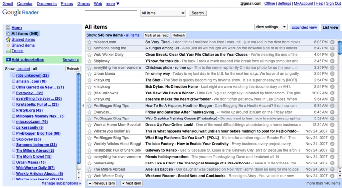This screenshot has height=188, width=342.
Task: Click the bar chart icon beside Trends
Action: point(8,51)
